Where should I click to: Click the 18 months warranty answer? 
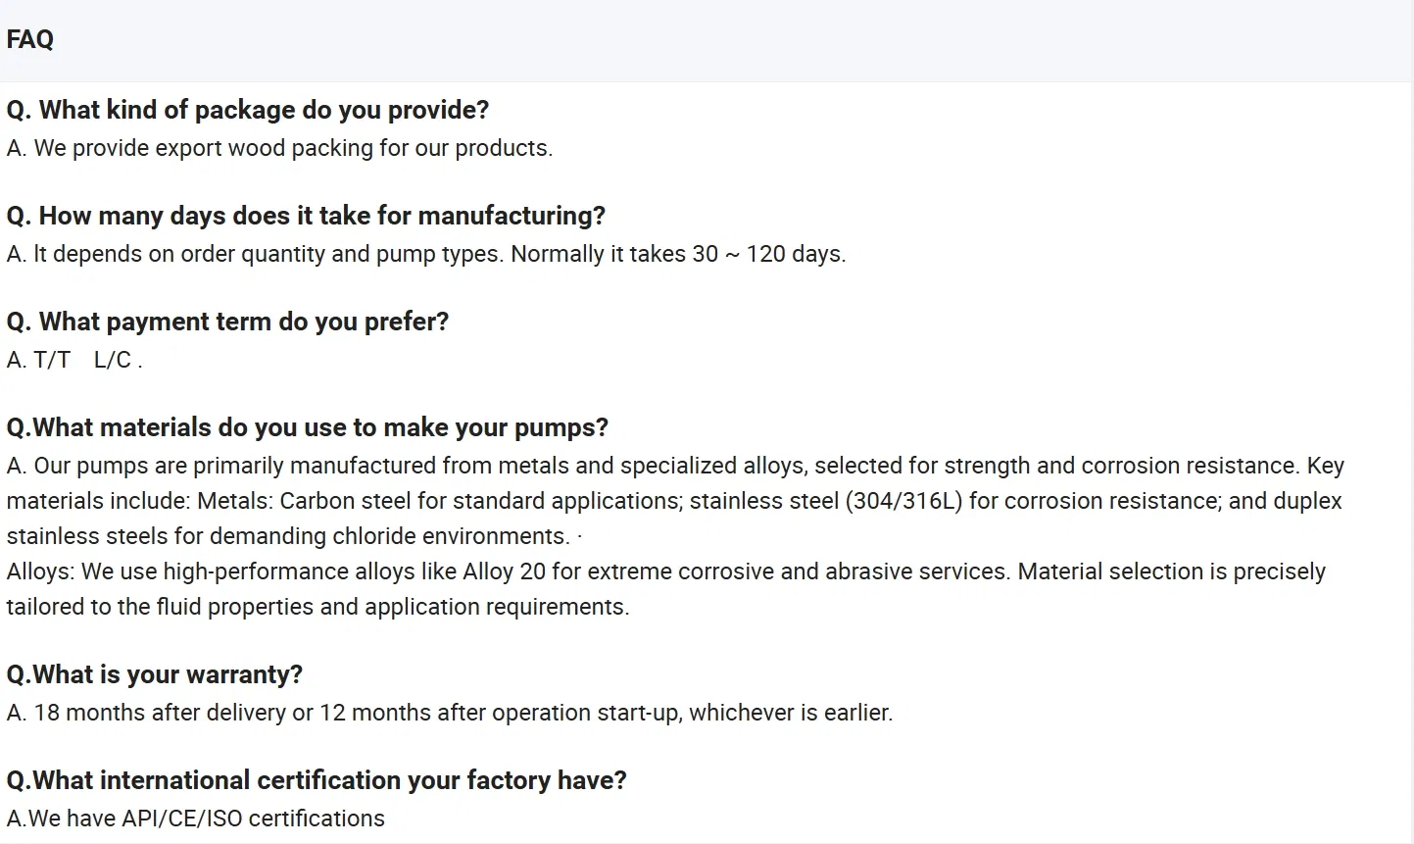[x=450, y=713]
